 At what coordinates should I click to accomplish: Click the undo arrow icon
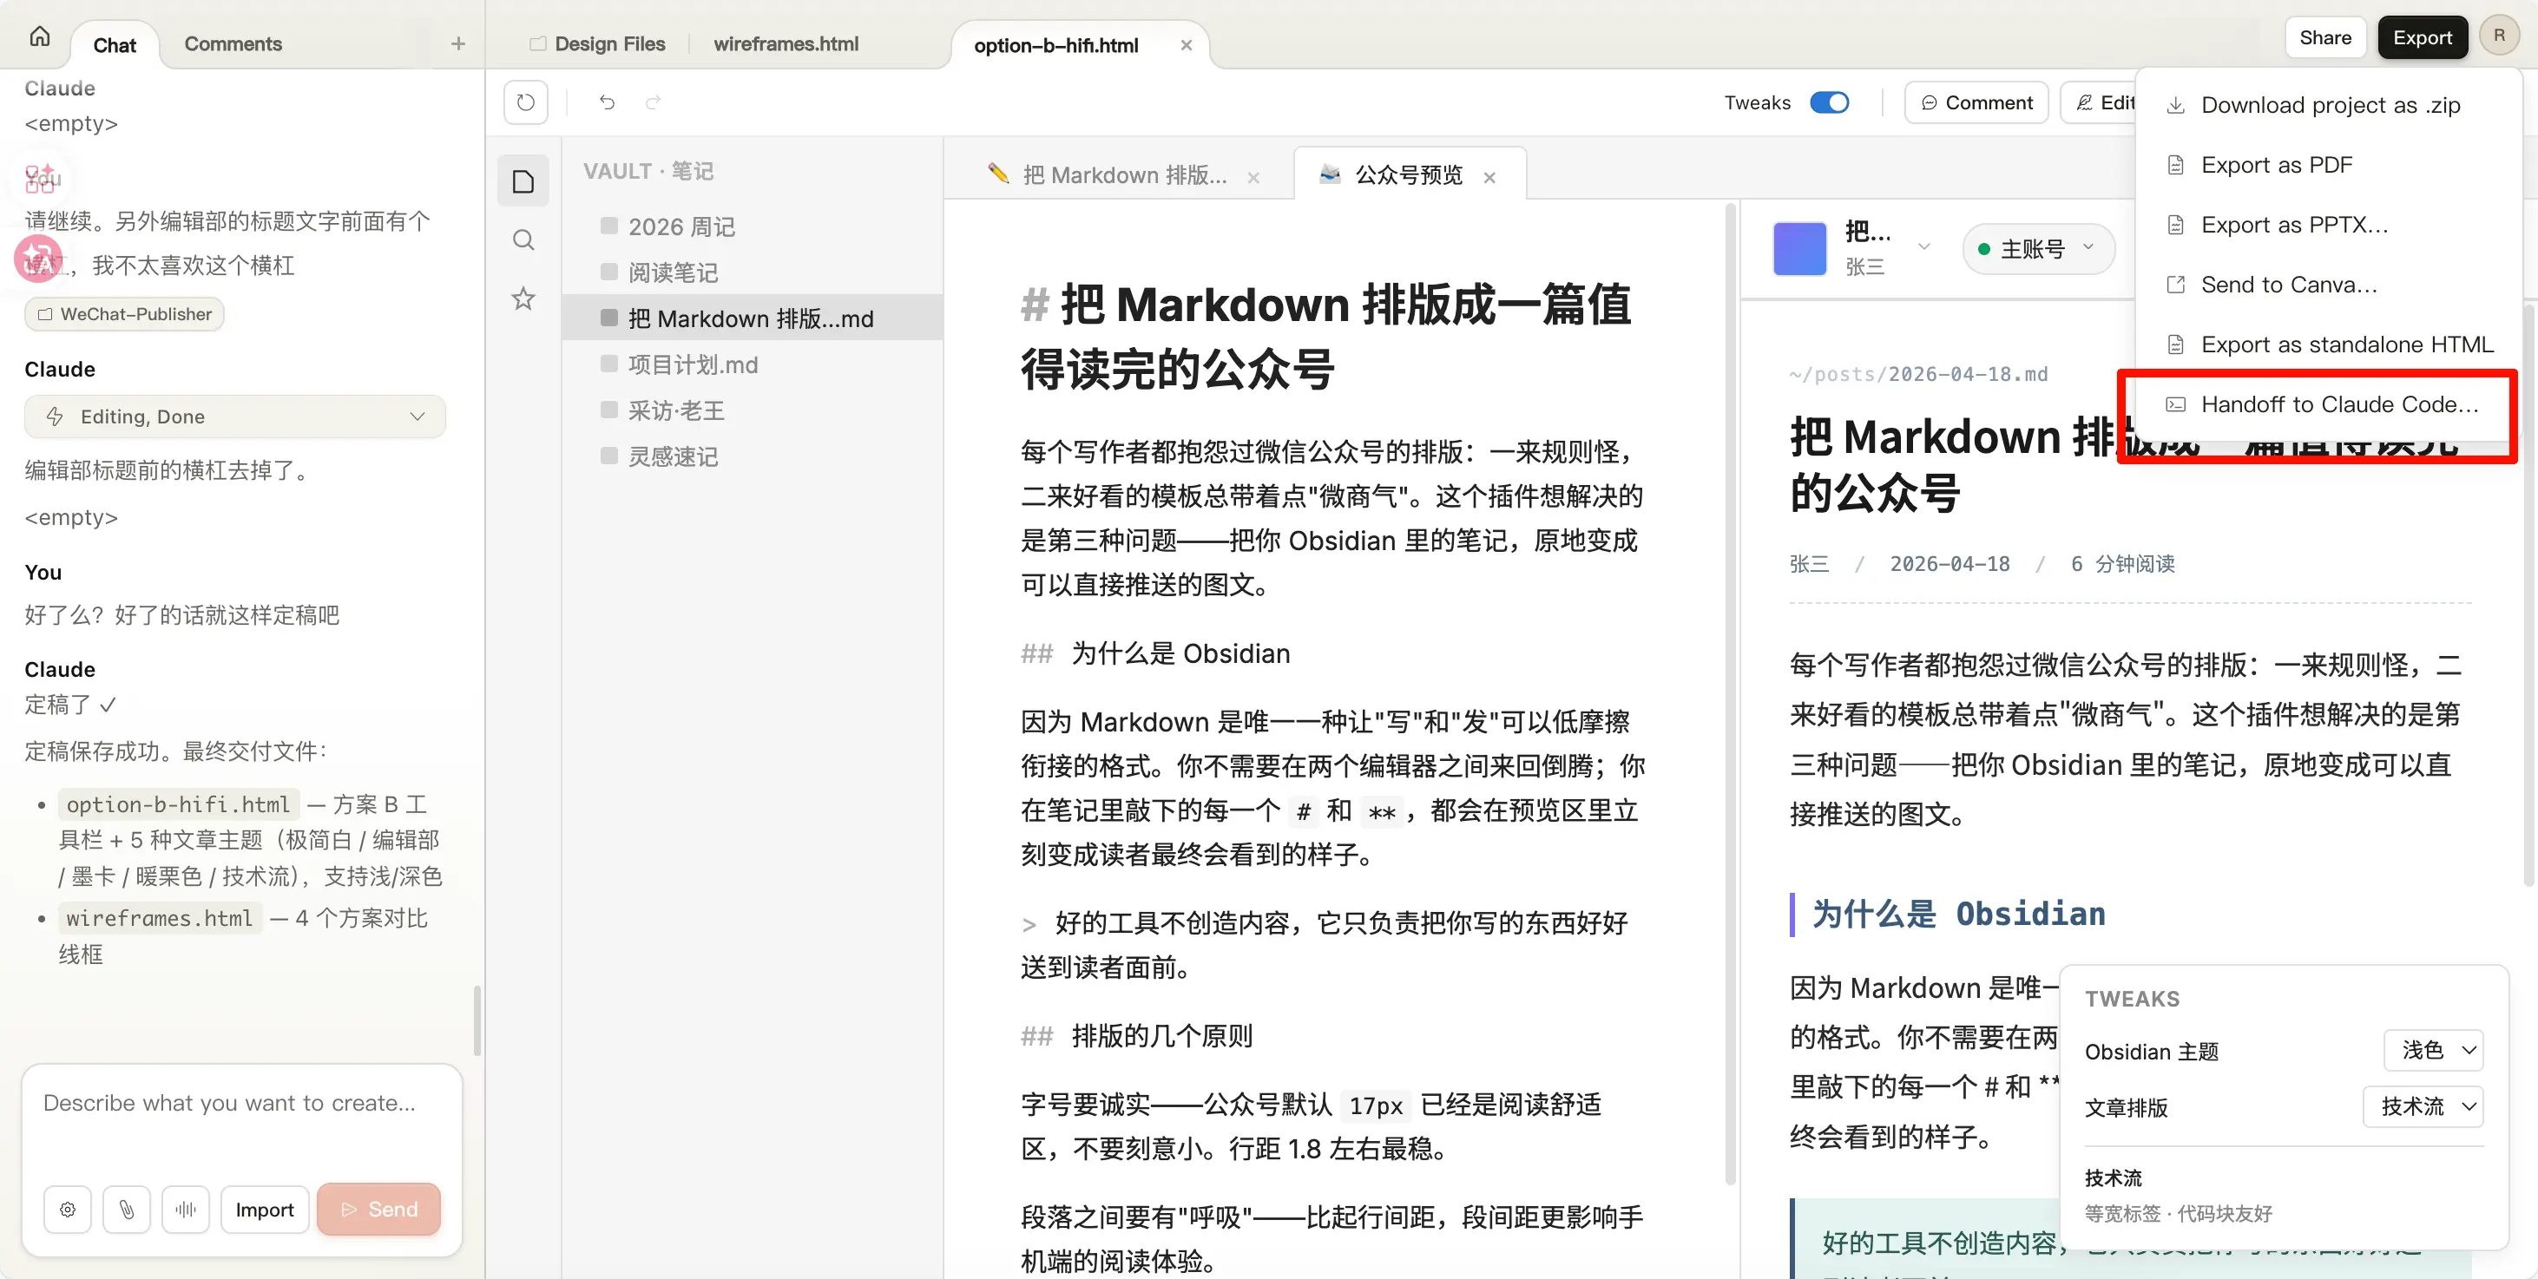[607, 102]
